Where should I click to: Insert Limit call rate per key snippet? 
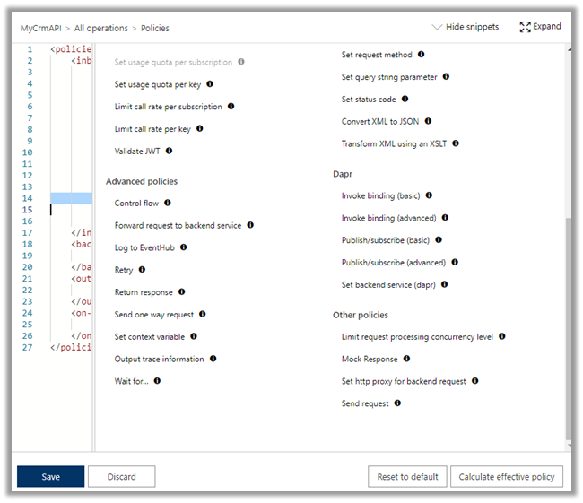(152, 129)
